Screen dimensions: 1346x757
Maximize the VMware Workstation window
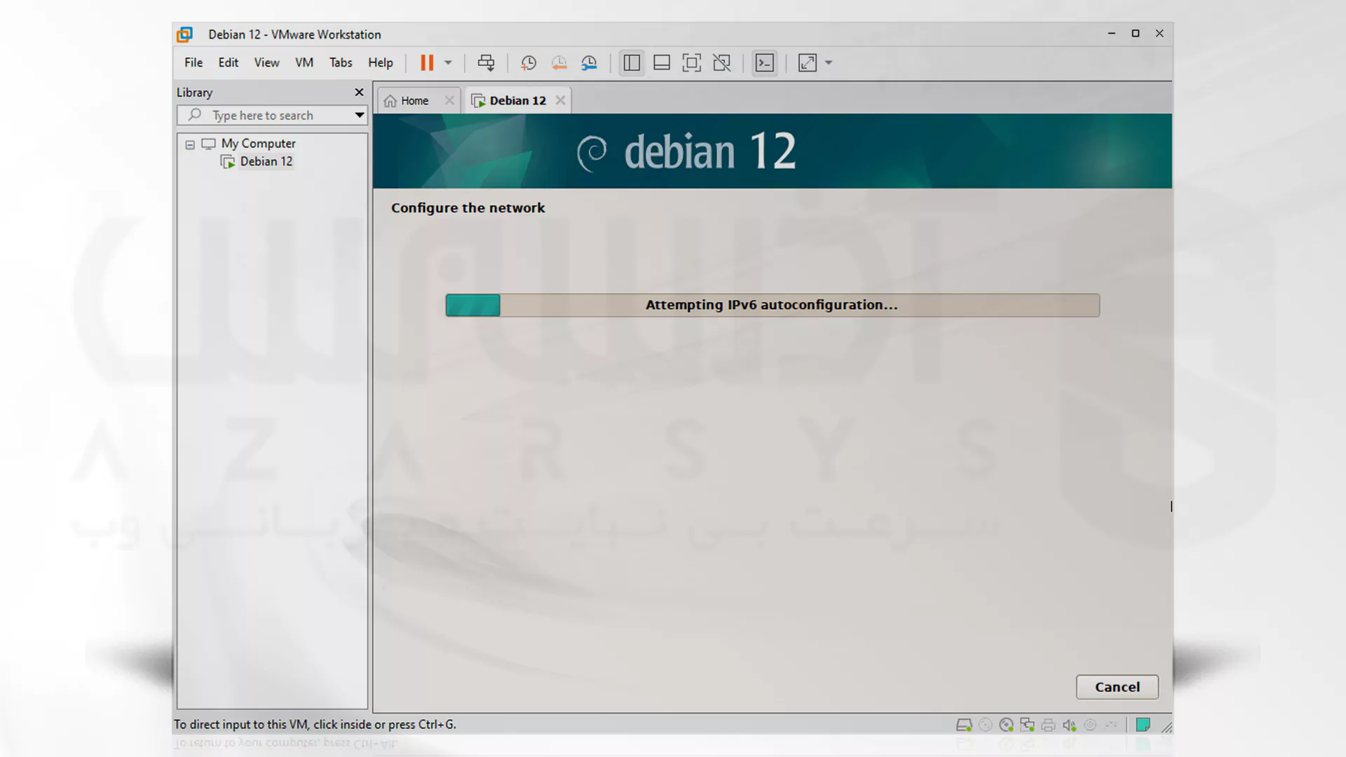1136,33
